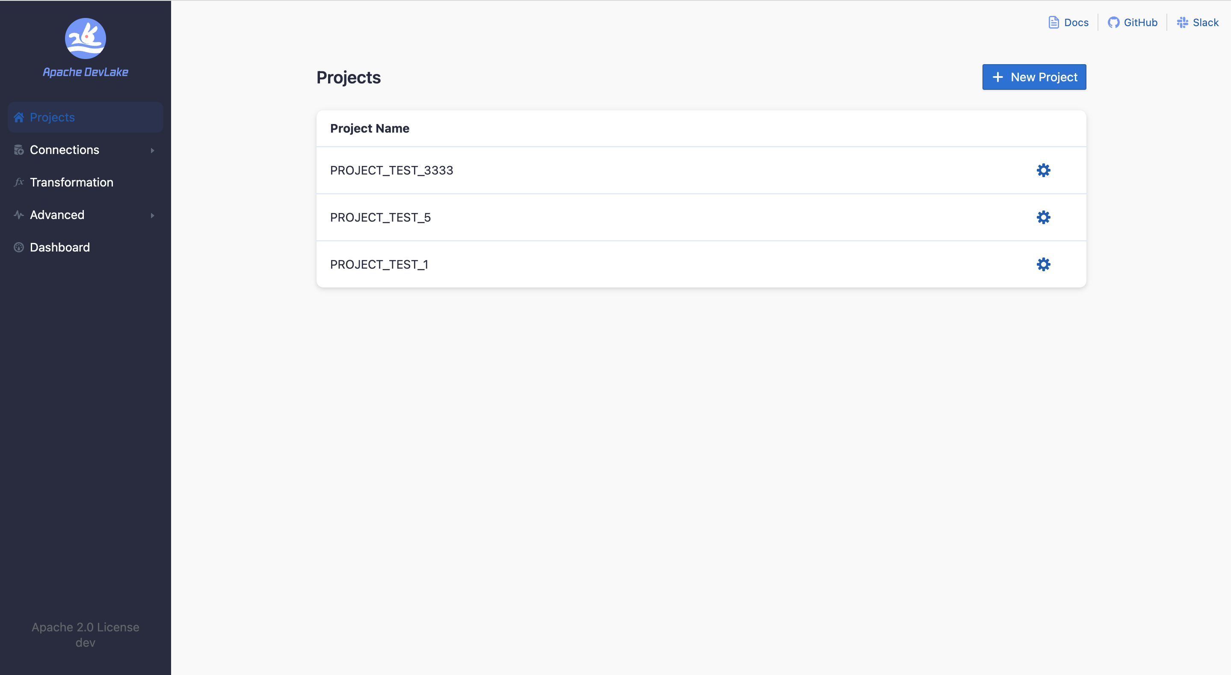Image resolution: width=1231 pixels, height=675 pixels.
Task: Open PROJECT_TEST_3333 project row
Action: (x=391, y=170)
